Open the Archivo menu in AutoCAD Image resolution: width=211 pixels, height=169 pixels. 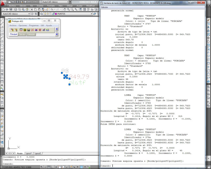pyautogui.click(x=12, y=6)
